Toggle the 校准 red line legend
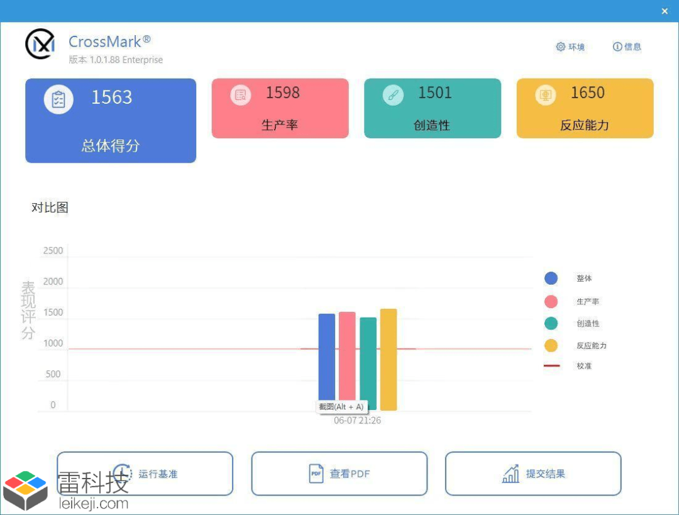679x515 pixels. 552,366
